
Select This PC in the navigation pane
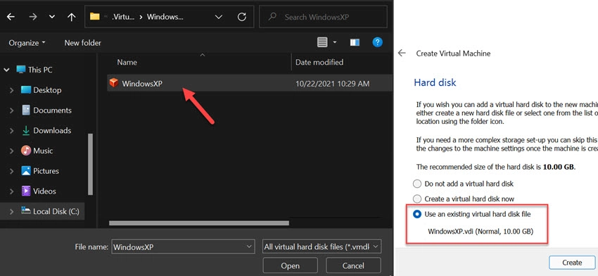coord(40,70)
